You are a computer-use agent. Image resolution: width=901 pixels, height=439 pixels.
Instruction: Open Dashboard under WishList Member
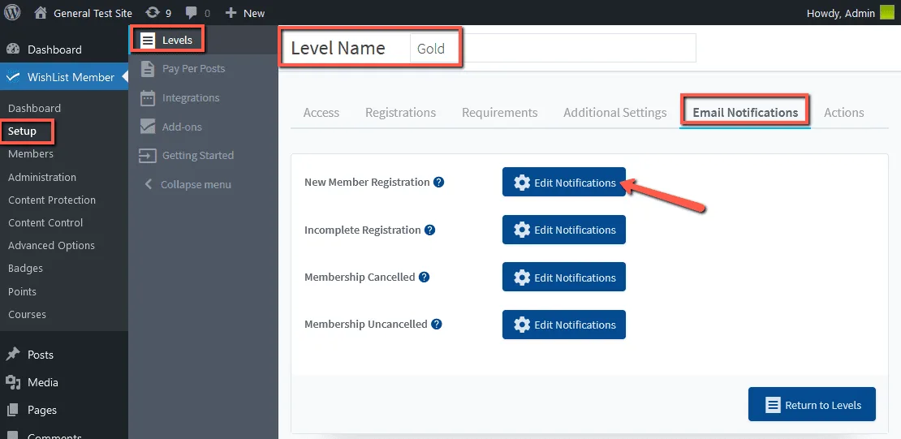[34, 108]
